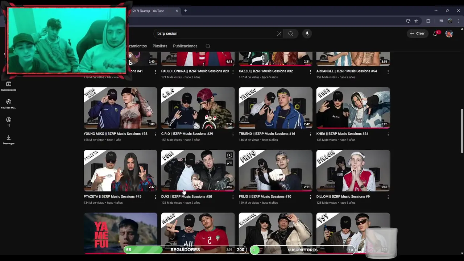The width and height of the screenshot is (464, 261).
Task: Open a new browser tab
Action: [x=185, y=11]
